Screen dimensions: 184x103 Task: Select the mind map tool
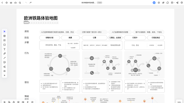[x=4, y=67]
